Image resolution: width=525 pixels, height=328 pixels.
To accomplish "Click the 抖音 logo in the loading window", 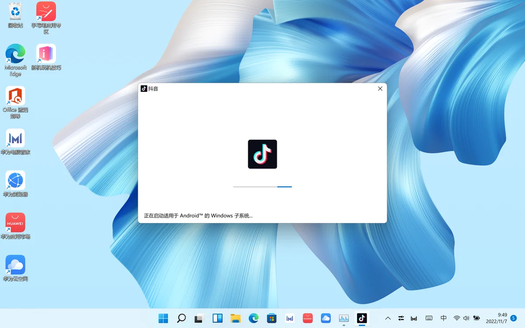I will 262,154.
